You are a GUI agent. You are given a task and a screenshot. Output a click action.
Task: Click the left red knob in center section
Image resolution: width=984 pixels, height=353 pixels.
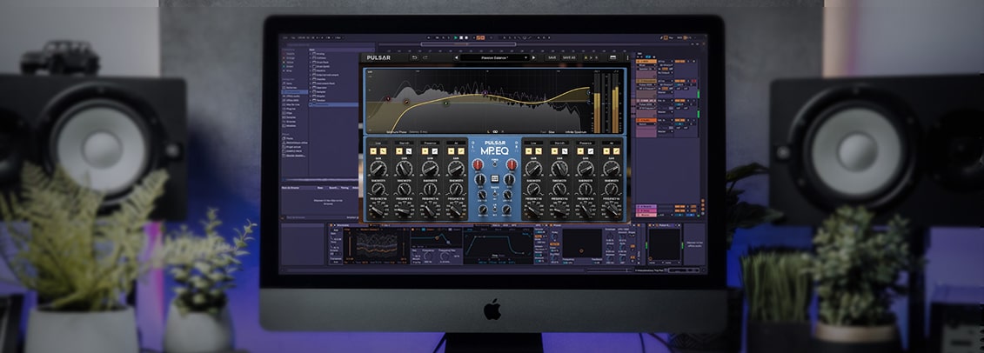(477, 164)
